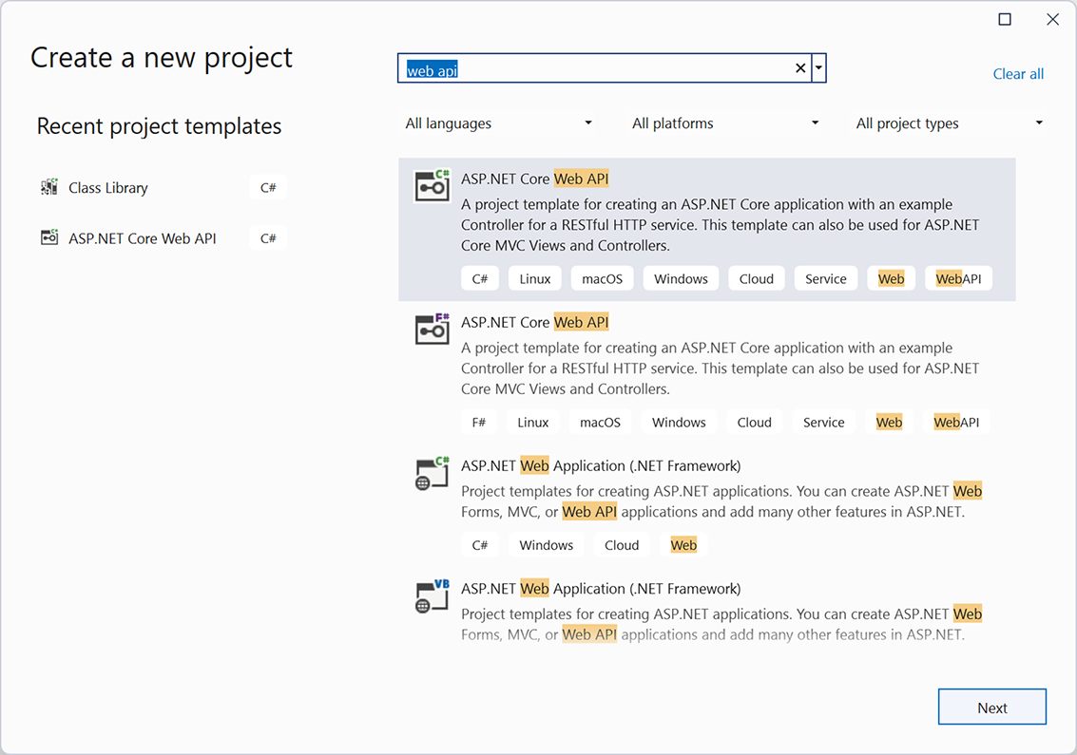Click the Cloud tag in the C# Web Application template

click(x=622, y=545)
